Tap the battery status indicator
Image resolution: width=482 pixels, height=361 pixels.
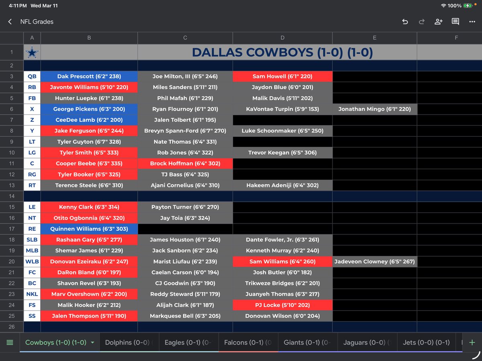pos(468,6)
